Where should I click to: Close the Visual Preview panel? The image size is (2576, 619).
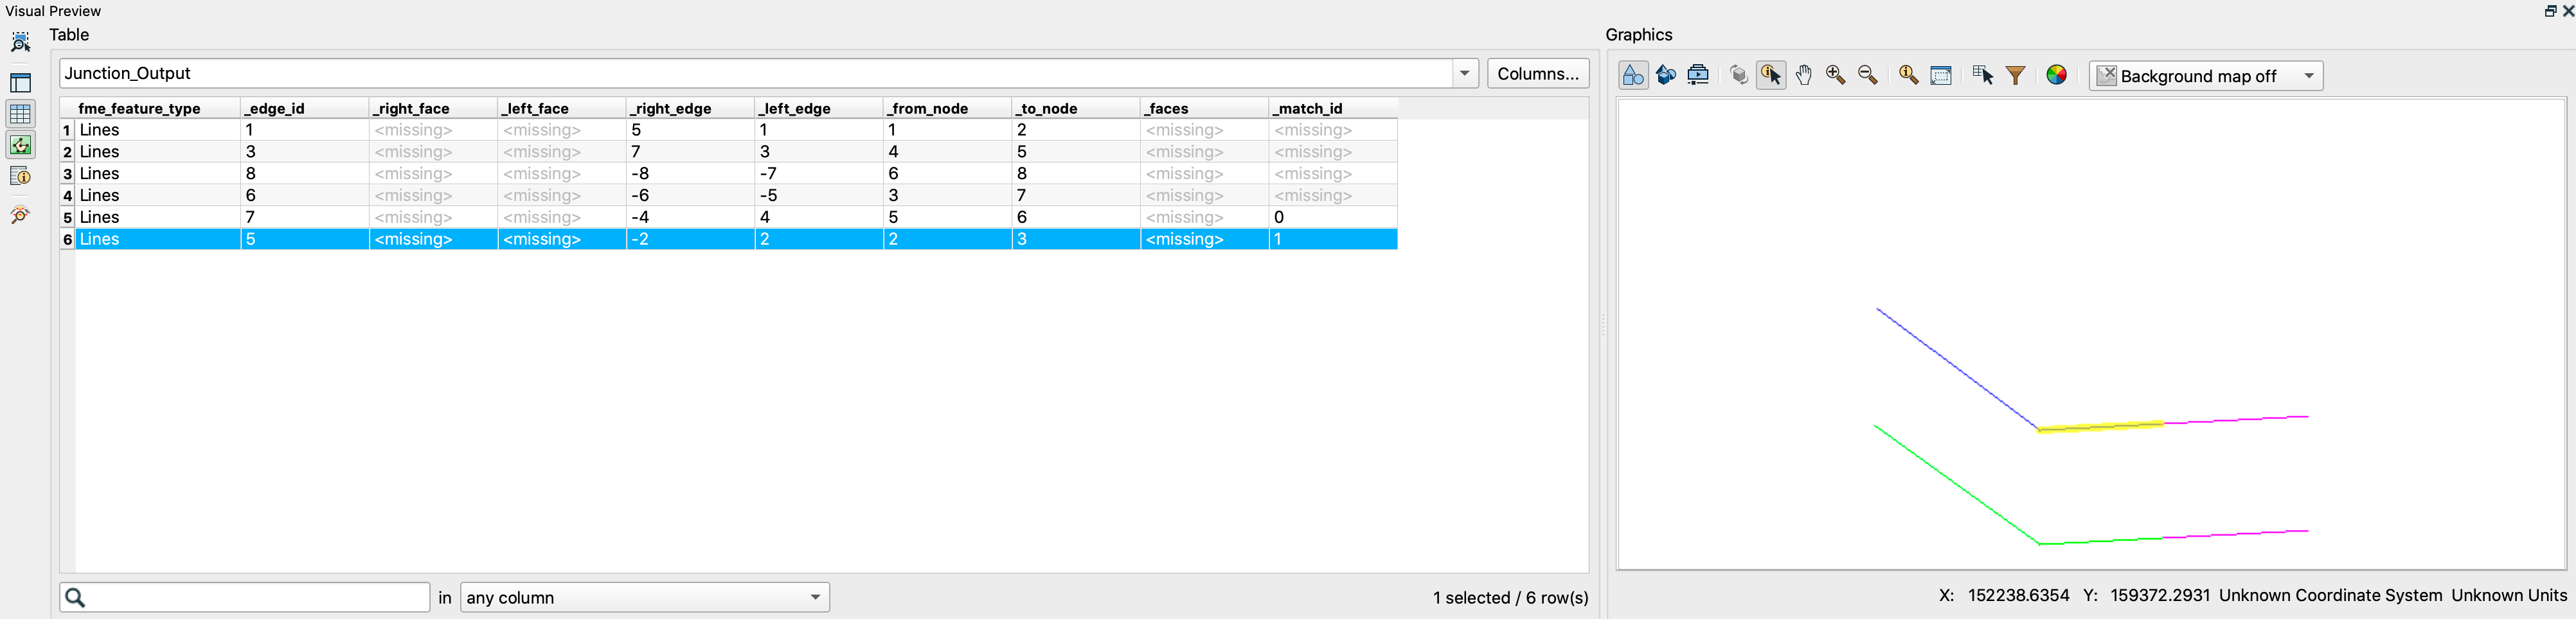click(2568, 11)
